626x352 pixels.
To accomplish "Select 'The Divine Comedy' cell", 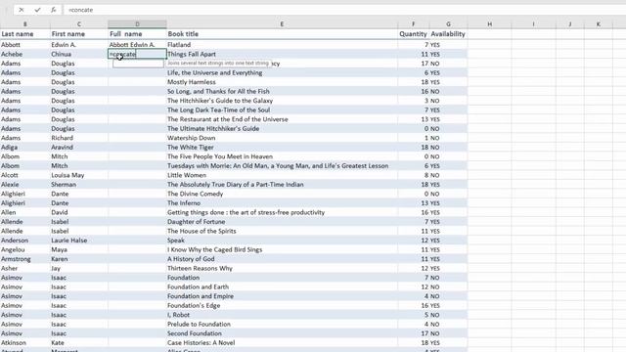I will click(282, 194).
